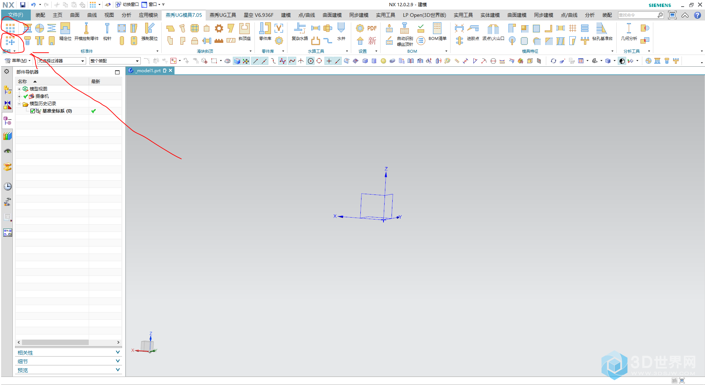Viewport: 705px width, 385px height.
Task: Sort by the 名称 column header
Action: tap(52, 81)
